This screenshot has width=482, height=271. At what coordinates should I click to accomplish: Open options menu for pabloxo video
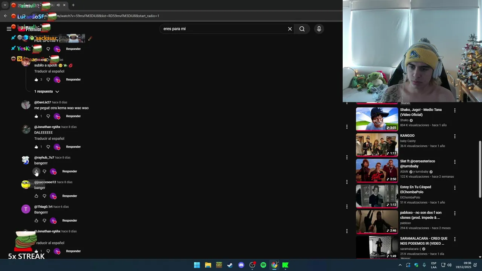[x=455, y=213]
